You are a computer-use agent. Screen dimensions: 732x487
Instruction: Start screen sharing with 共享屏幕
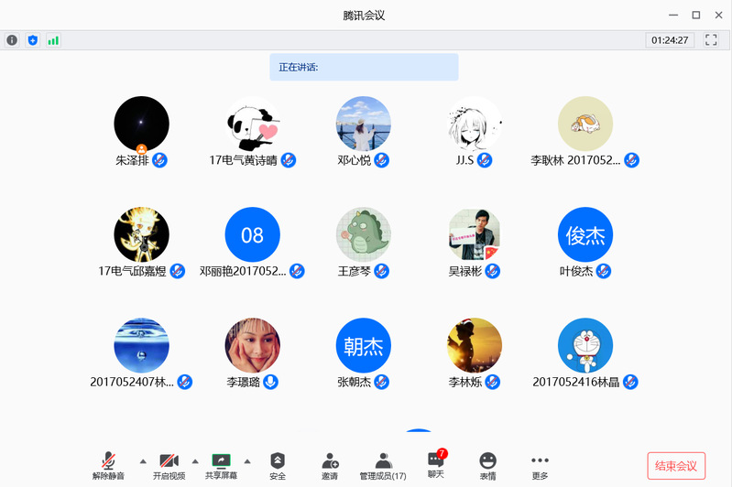[221, 465]
